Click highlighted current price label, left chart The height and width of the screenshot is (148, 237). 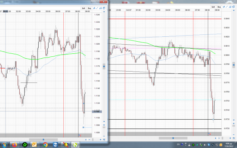(97, 112)
